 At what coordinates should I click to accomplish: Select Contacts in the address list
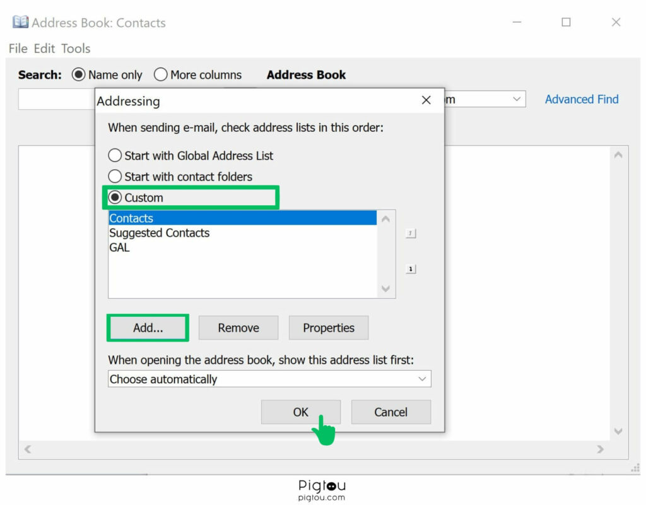(243, 218)
